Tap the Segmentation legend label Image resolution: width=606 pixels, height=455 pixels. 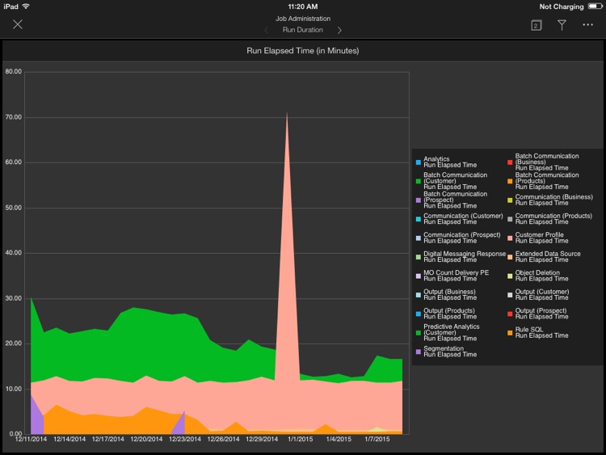point(450,352)
